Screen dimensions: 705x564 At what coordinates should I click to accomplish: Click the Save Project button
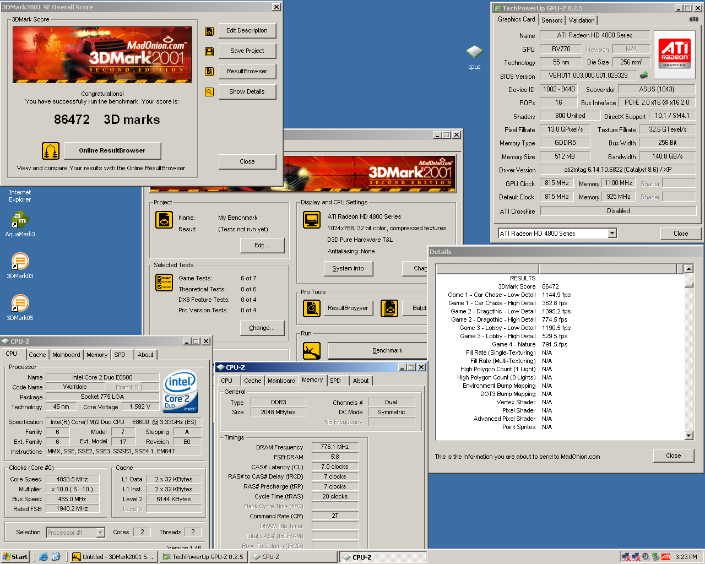[x=247, y=51]
